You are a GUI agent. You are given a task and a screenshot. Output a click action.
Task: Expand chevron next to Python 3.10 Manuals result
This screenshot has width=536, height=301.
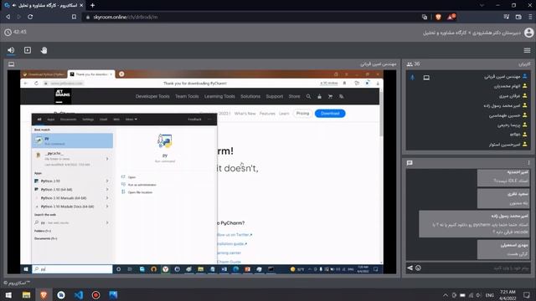point(107,198)
